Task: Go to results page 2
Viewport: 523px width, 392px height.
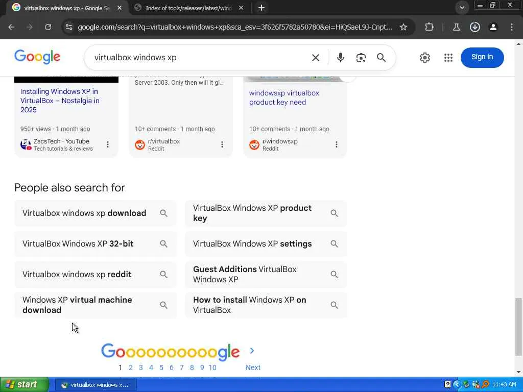Action: pos(130,367)
